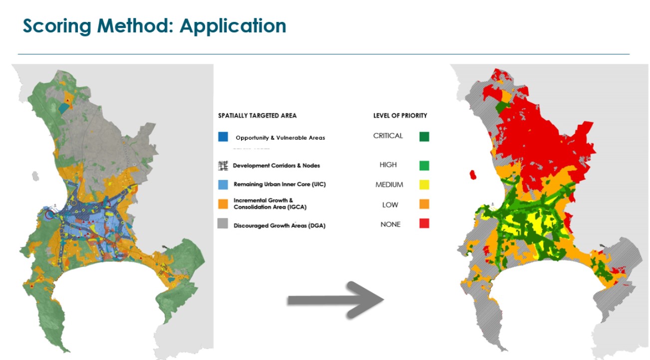The height and width of the screenshot is (360, 650).
Task: Click the yellow MEDIUM priority swatch
Action: point(424,185)
